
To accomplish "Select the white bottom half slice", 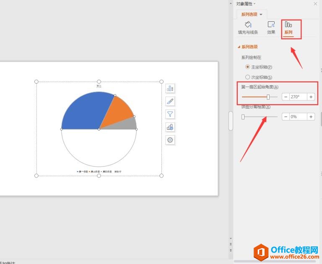I will [x=99, y=148].
